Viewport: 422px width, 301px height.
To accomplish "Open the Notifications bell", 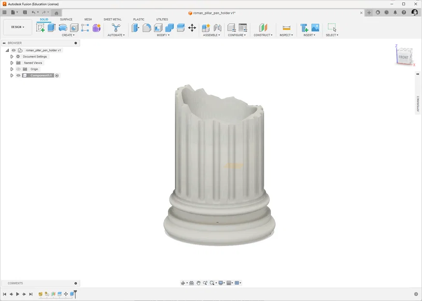I will point(395,13).
